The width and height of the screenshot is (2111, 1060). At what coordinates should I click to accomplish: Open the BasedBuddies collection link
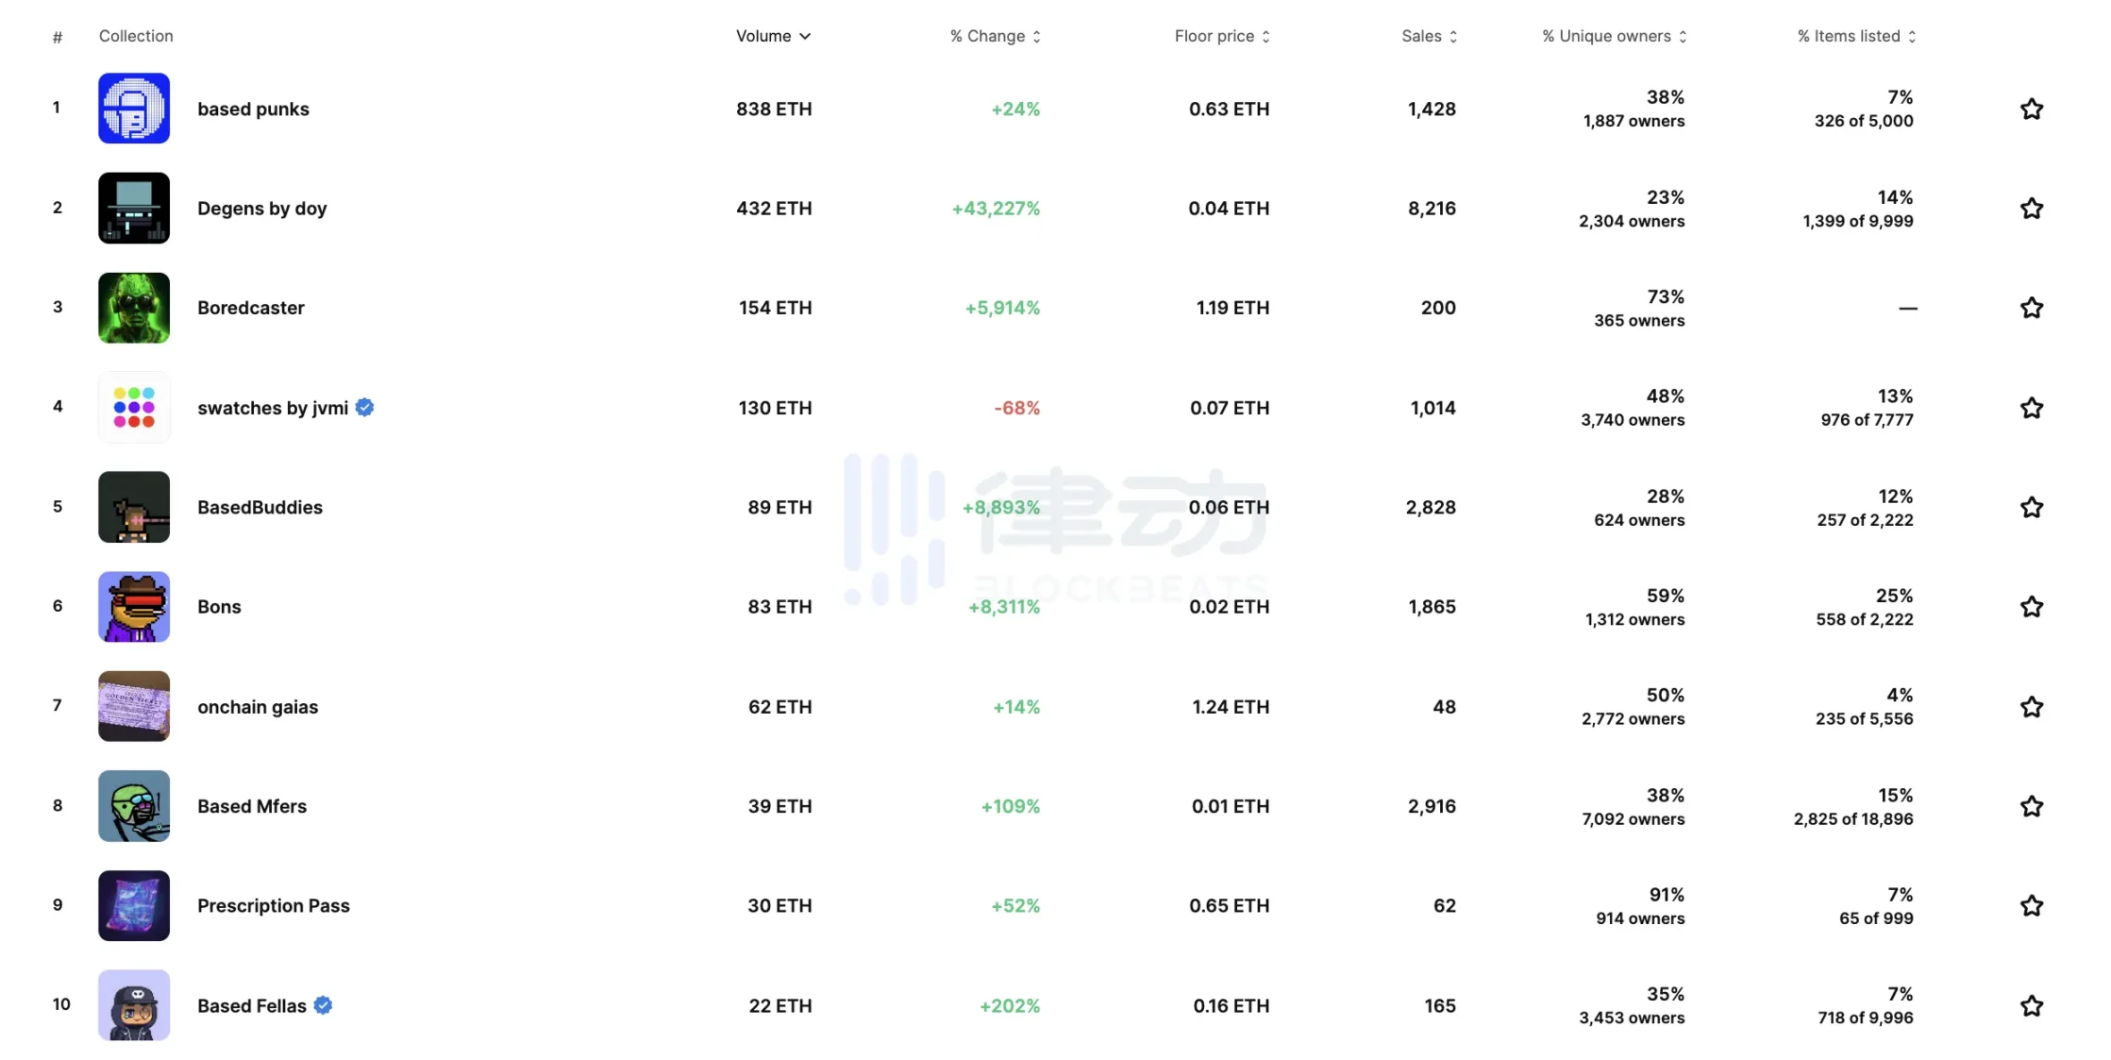click(x=260, y=507)
